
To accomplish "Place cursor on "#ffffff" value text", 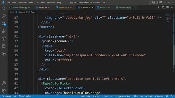I will click(65, 60).
